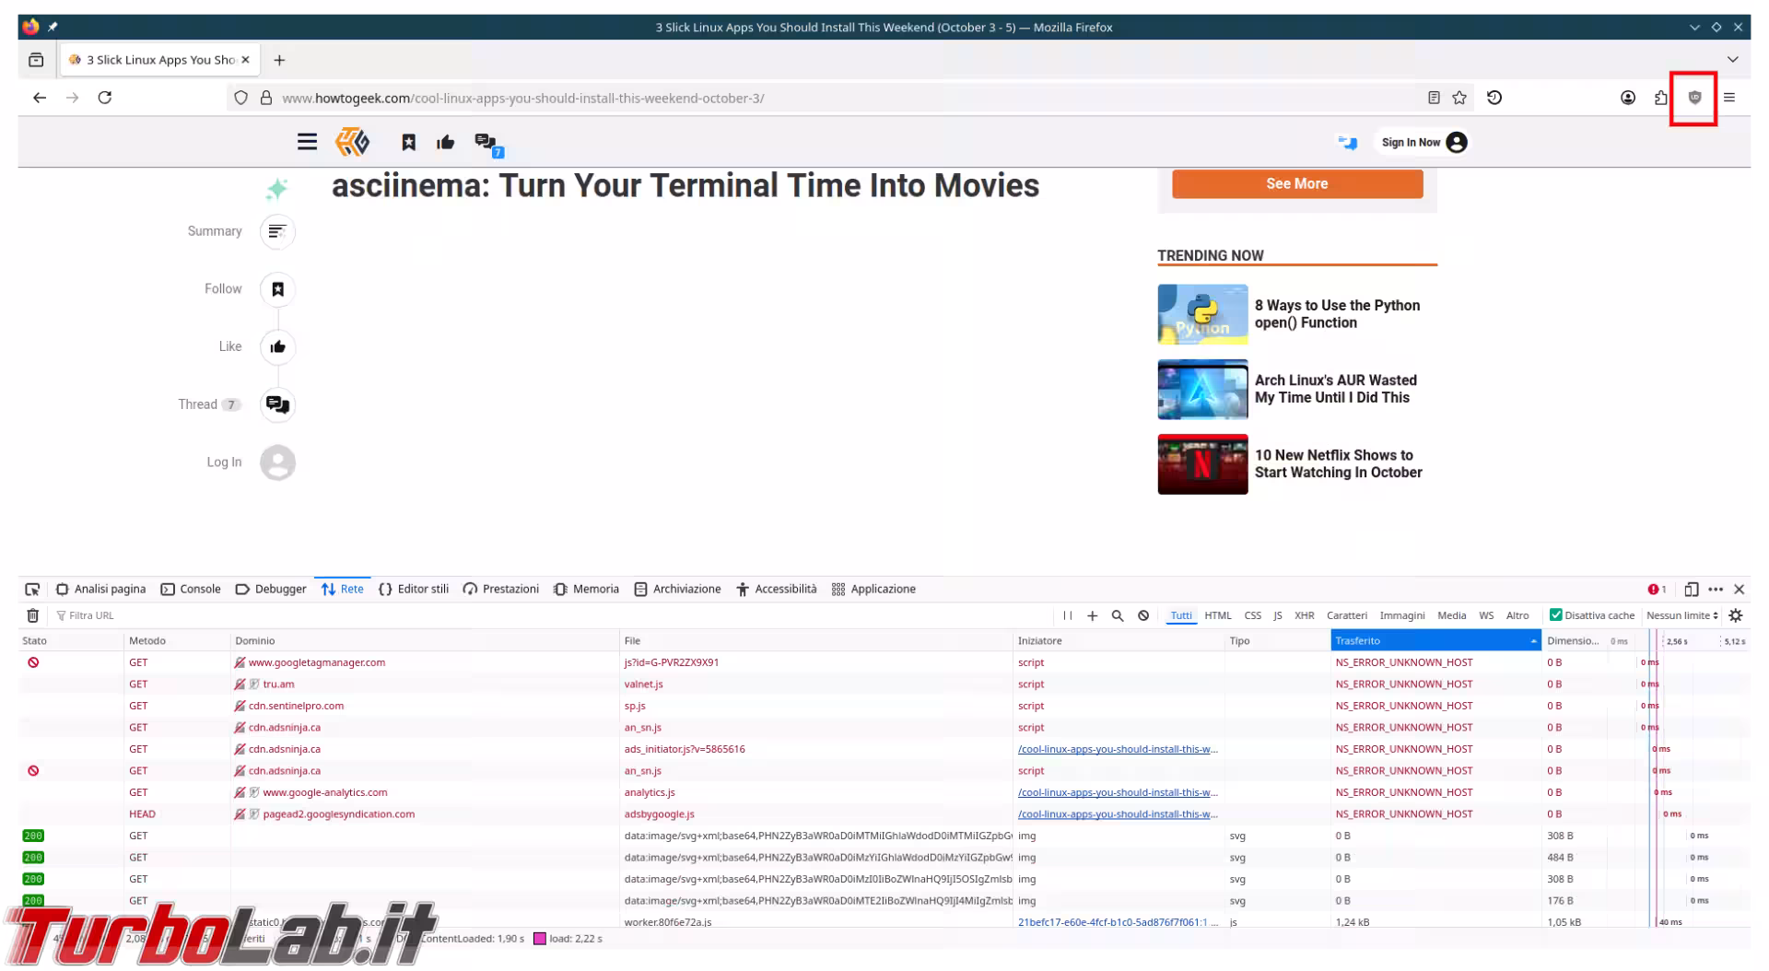Uncheck the Disattiva cache checkbox
The width and height of the screenshot is (1769, 971).
click(1555, 615)
